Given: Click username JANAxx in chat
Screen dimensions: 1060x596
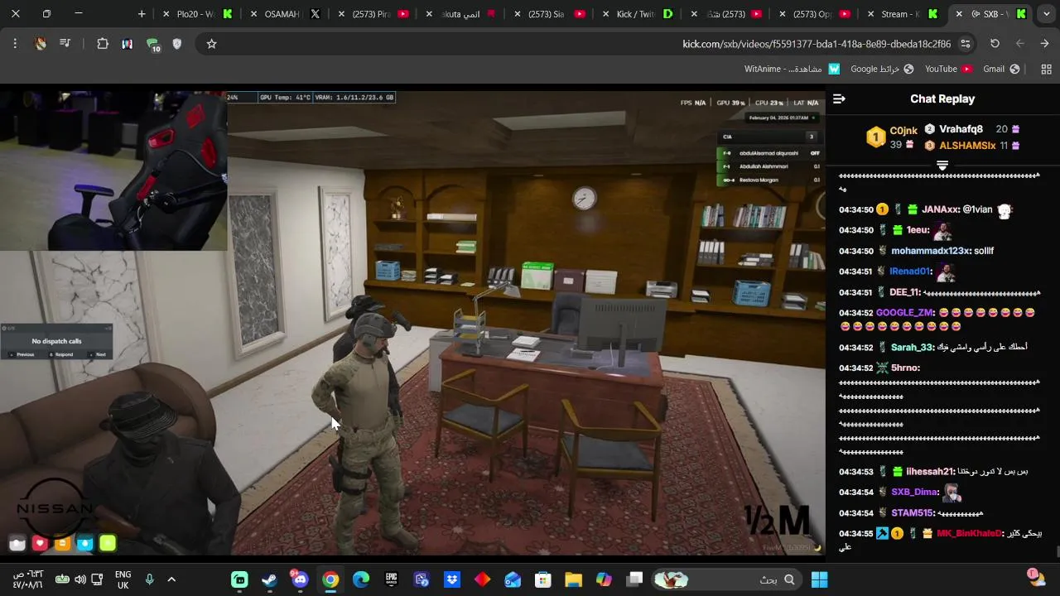Looking at the screenshot, I should 940,209.
